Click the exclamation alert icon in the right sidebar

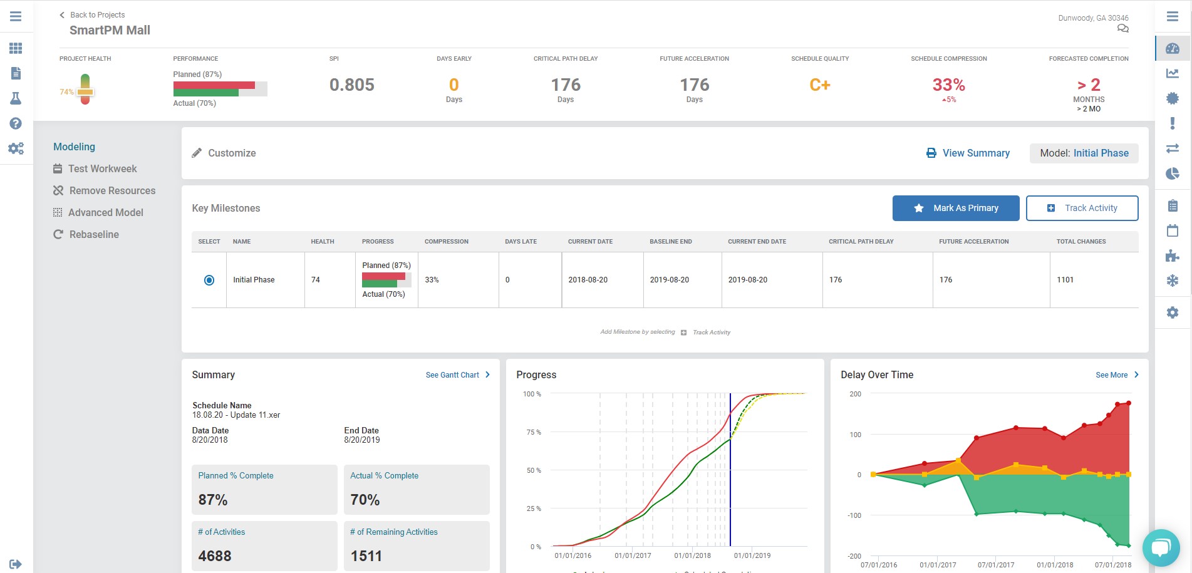[x=1172, y=123]
